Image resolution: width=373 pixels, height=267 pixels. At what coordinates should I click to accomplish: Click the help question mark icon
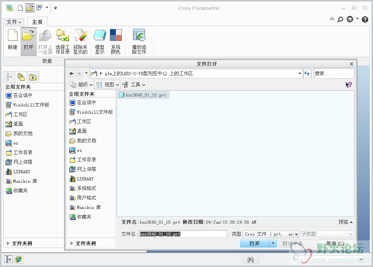point(365,19)
